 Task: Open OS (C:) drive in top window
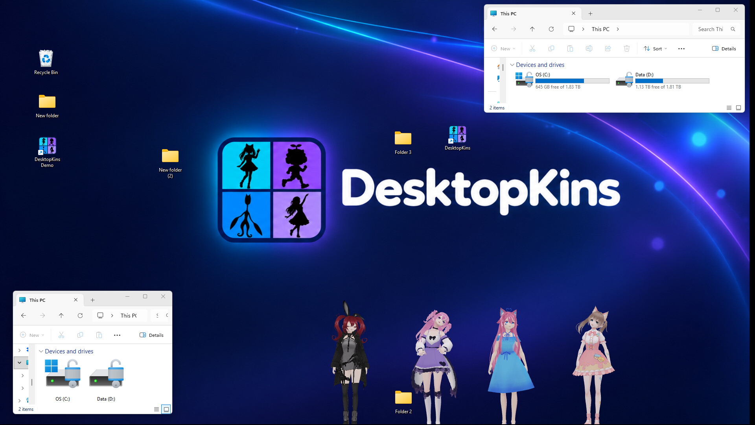click(562, 80)
